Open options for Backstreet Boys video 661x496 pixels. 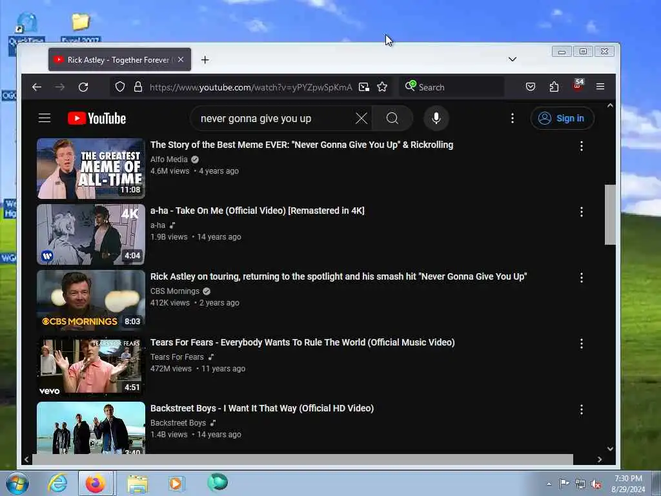(x=582, y=409)
